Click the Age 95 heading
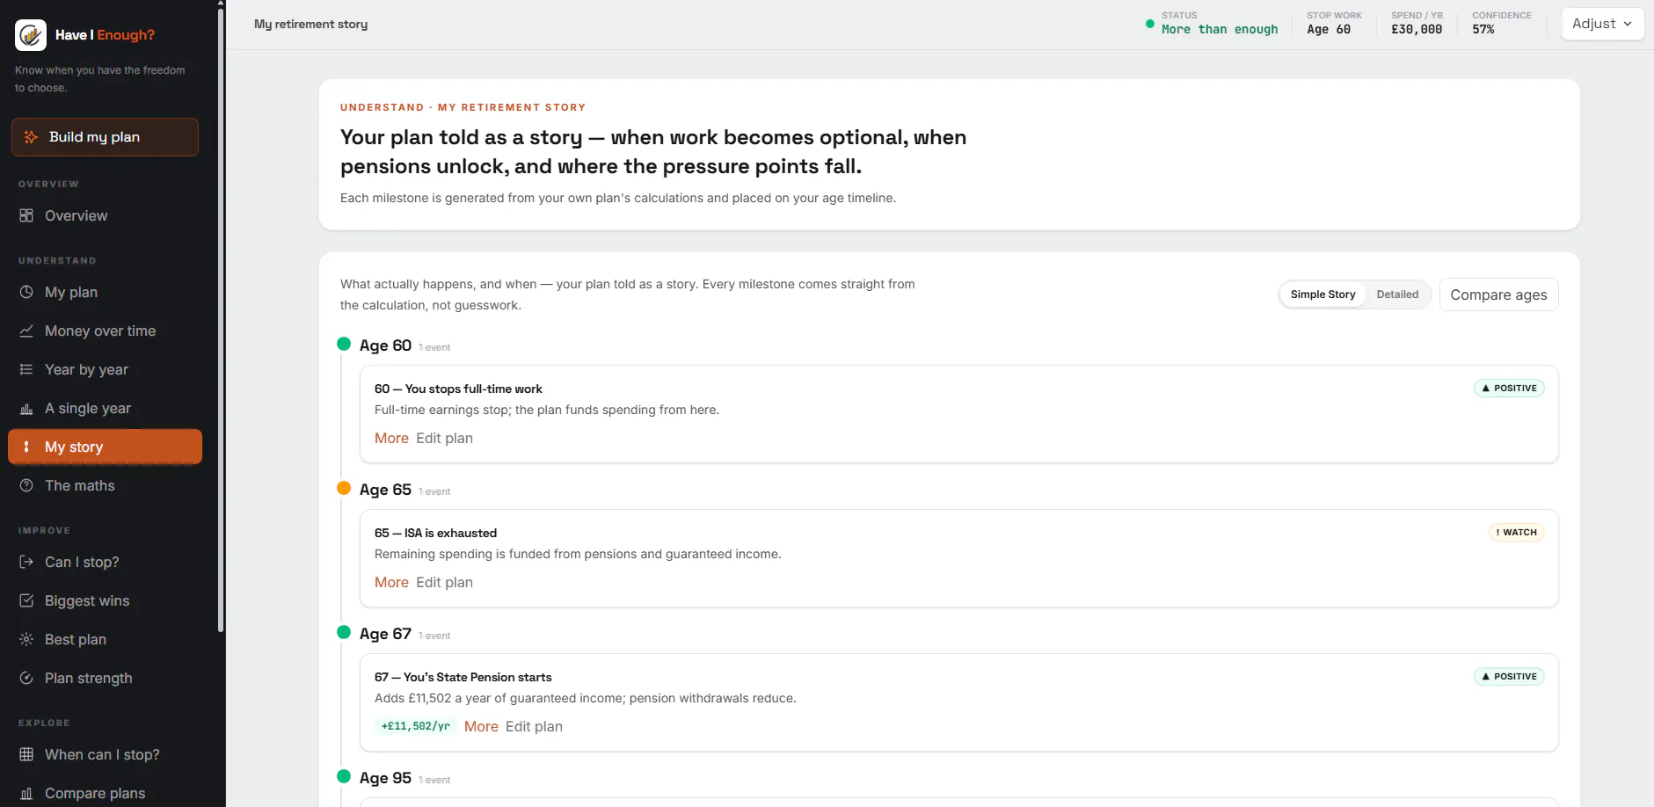Screen dimensions: 1654x807 385,778
